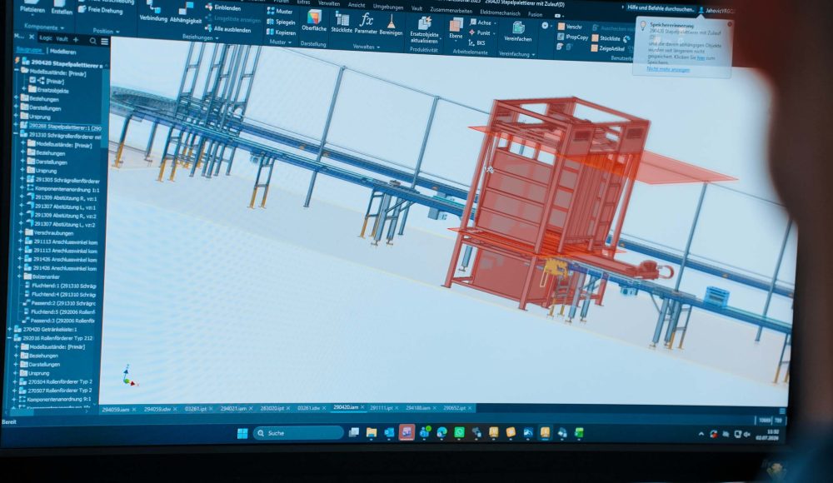Image resolution: width=833 pixels, height=483 pixels.
Task: Run the iPropCopy tool
Action: 573,37
